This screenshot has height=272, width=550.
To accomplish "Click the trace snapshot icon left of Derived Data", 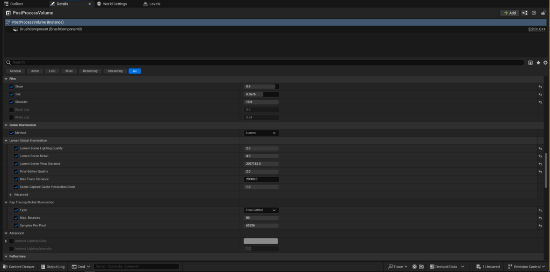I will 421,267.
